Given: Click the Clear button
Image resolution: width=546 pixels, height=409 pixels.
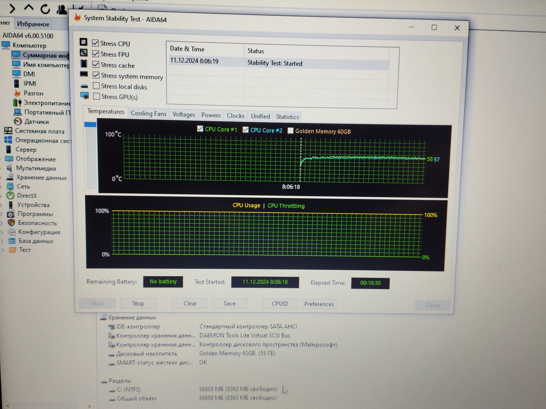Looking at the screenshot, I should click(190, 303).
